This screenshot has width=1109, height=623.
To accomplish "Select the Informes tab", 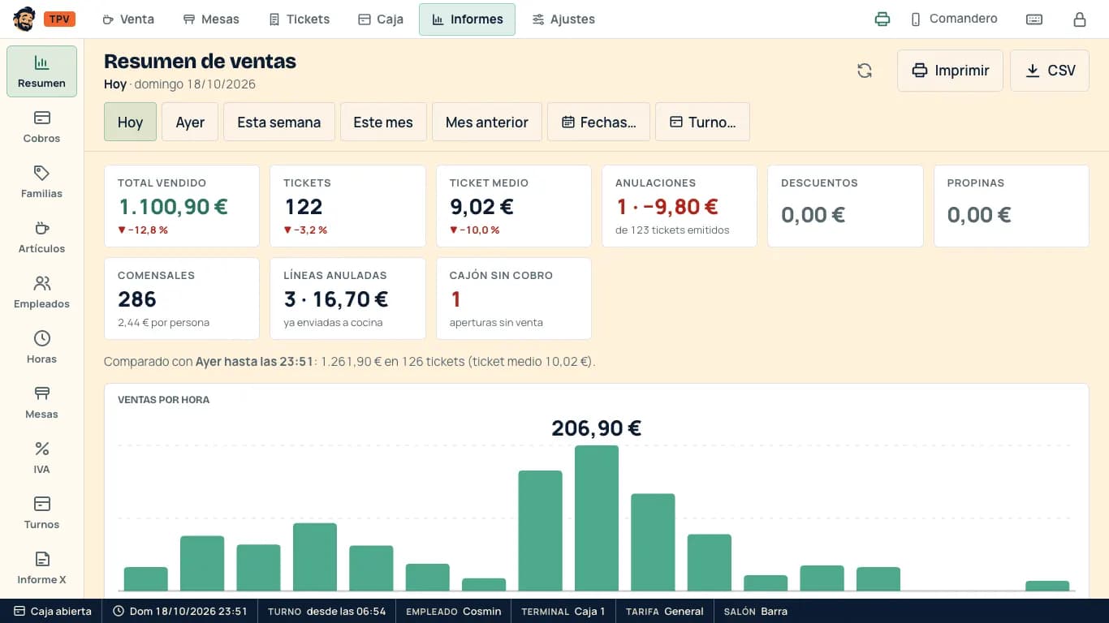I will point(467,19).
